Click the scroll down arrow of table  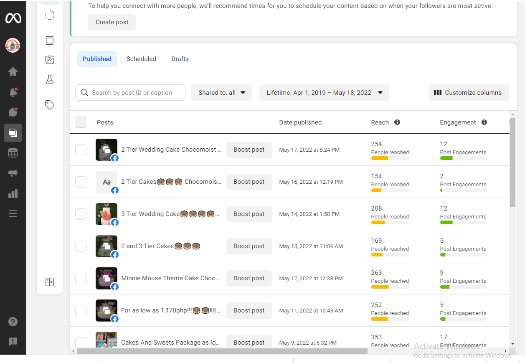(x=512, y=343)
